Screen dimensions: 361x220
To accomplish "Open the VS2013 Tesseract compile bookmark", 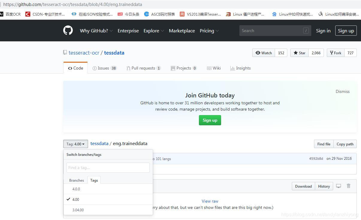I will pos(200,14).
